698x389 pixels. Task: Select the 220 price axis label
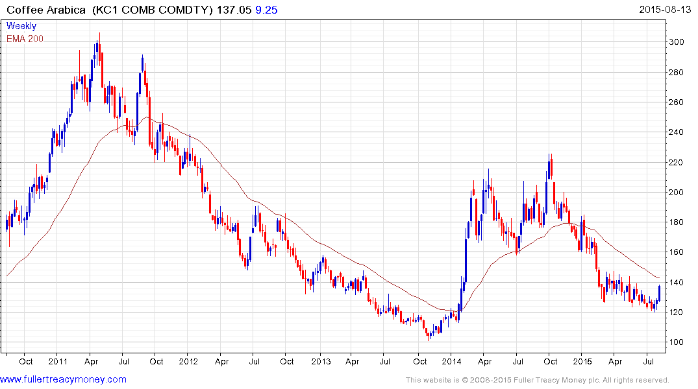coord(676,162)
